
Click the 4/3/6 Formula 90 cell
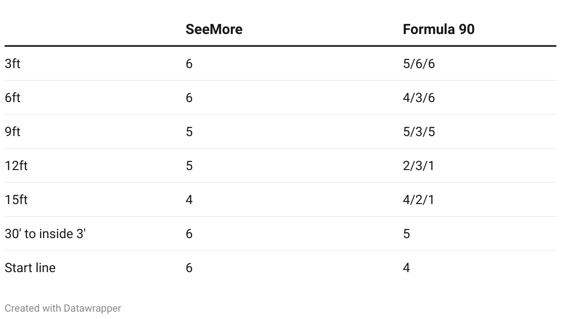[x=418, y=97]
